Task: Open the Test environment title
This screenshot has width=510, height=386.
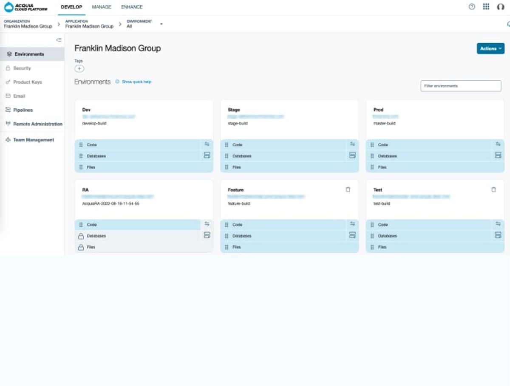Action: (x=377, y=190)
